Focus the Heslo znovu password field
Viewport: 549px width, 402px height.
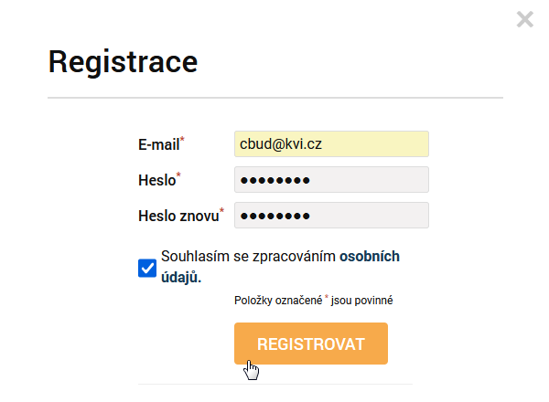coord(331,216)
